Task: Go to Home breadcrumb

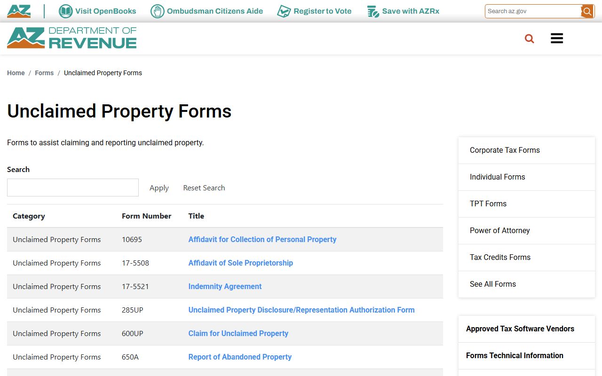Action: coord(16,73)
